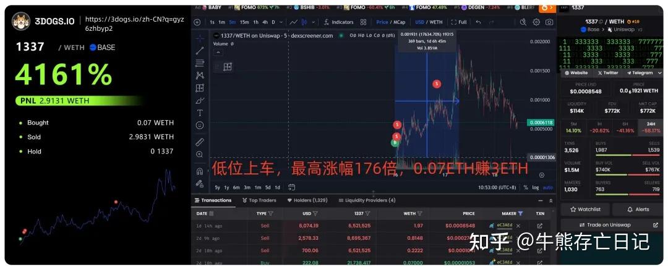668x270 pixels.
Task: Open the chart time-axis settings icon
Action: tap(541, 174)
